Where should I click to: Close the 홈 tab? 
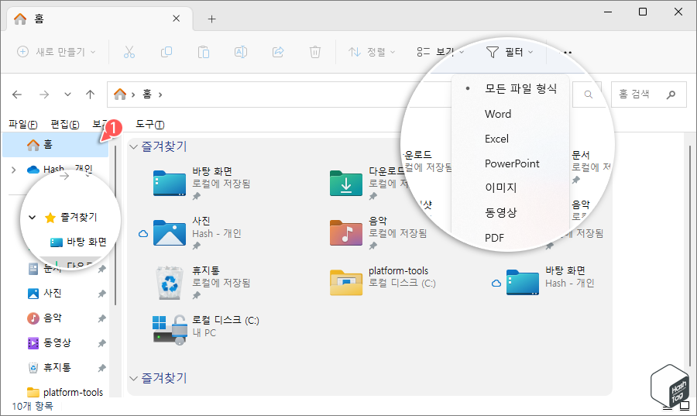[x=176, y=19]
